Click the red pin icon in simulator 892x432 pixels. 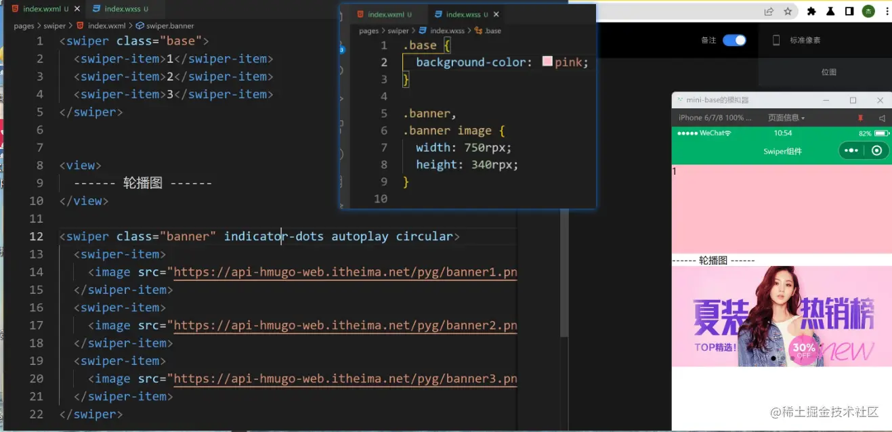pyautogui.click(x=862, y=118)
